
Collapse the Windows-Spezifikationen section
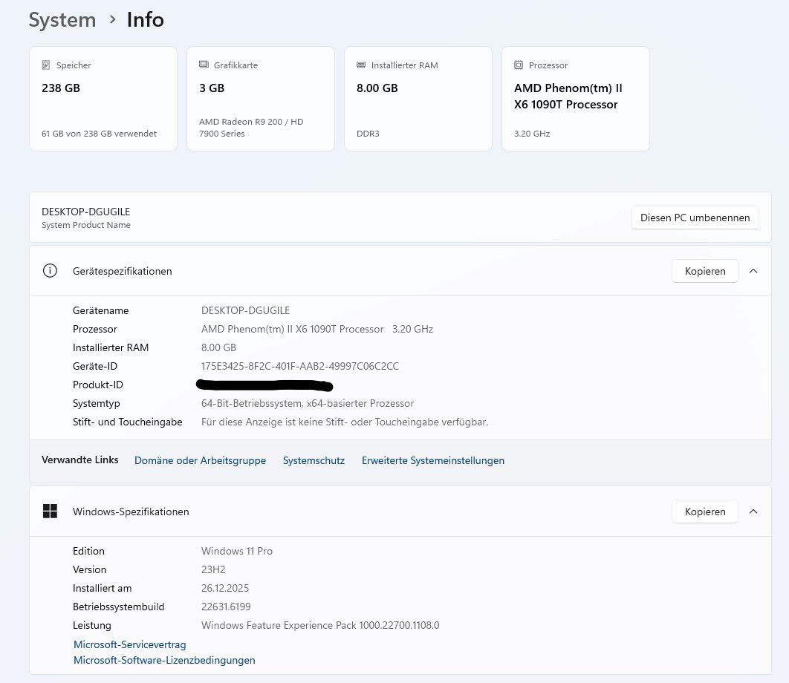coord(753,512)
